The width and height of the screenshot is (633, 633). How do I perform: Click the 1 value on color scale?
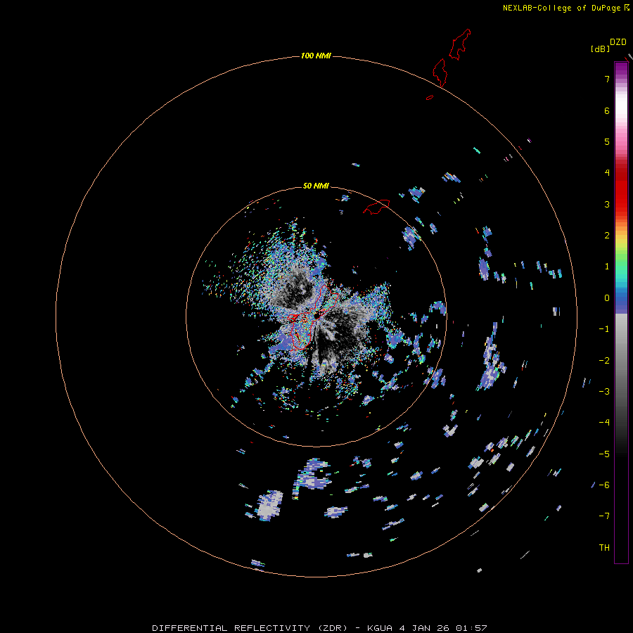[x=607, y=267]
